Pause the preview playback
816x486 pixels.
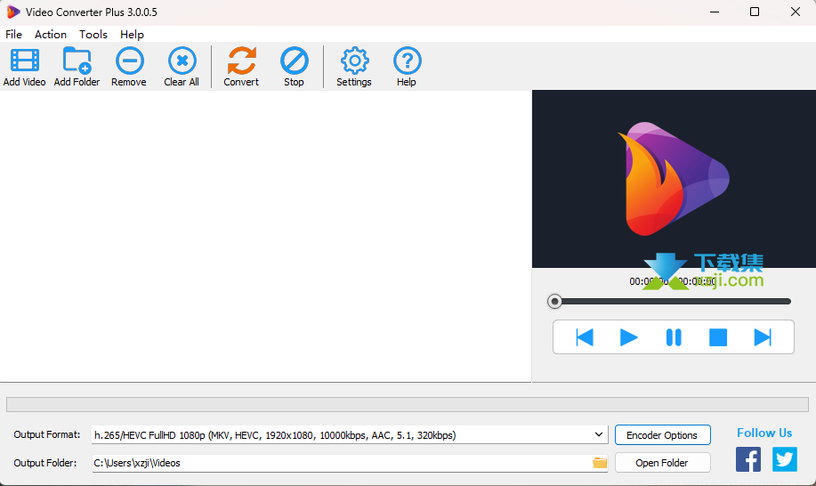click(x=674, y=337)
